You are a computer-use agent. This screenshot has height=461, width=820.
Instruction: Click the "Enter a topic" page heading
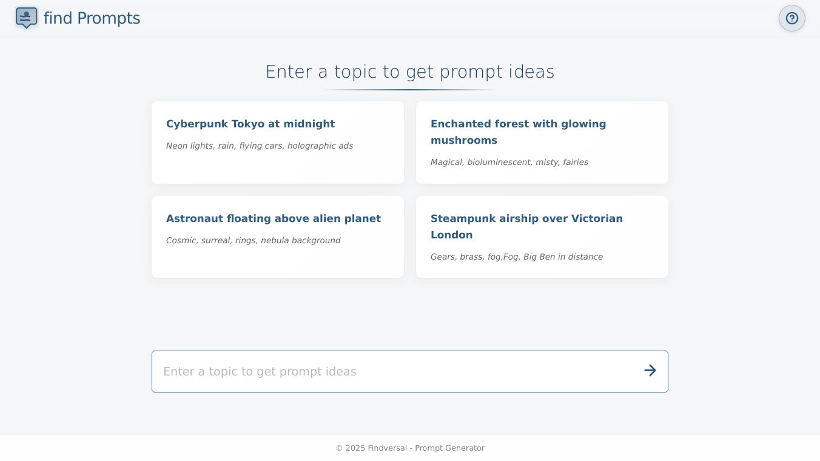click(x=409, y=72)
